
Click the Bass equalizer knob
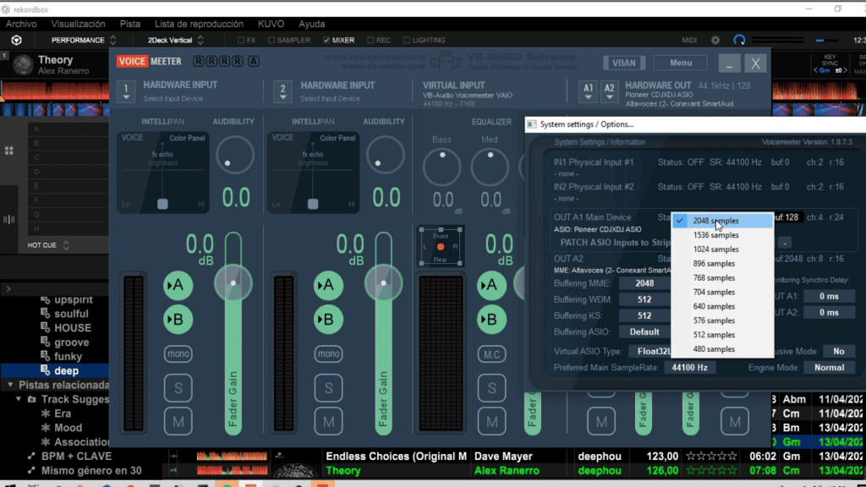(x=441, y=167)
